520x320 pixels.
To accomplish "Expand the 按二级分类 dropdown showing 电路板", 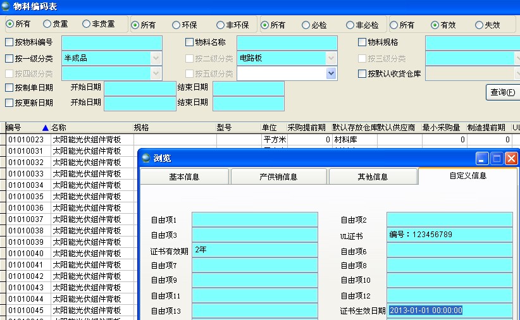I will click(x=331, y=58).
